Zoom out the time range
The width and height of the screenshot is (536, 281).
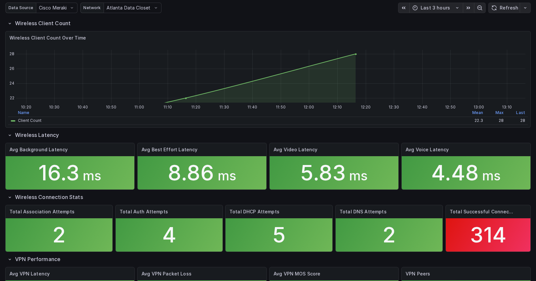480,8
